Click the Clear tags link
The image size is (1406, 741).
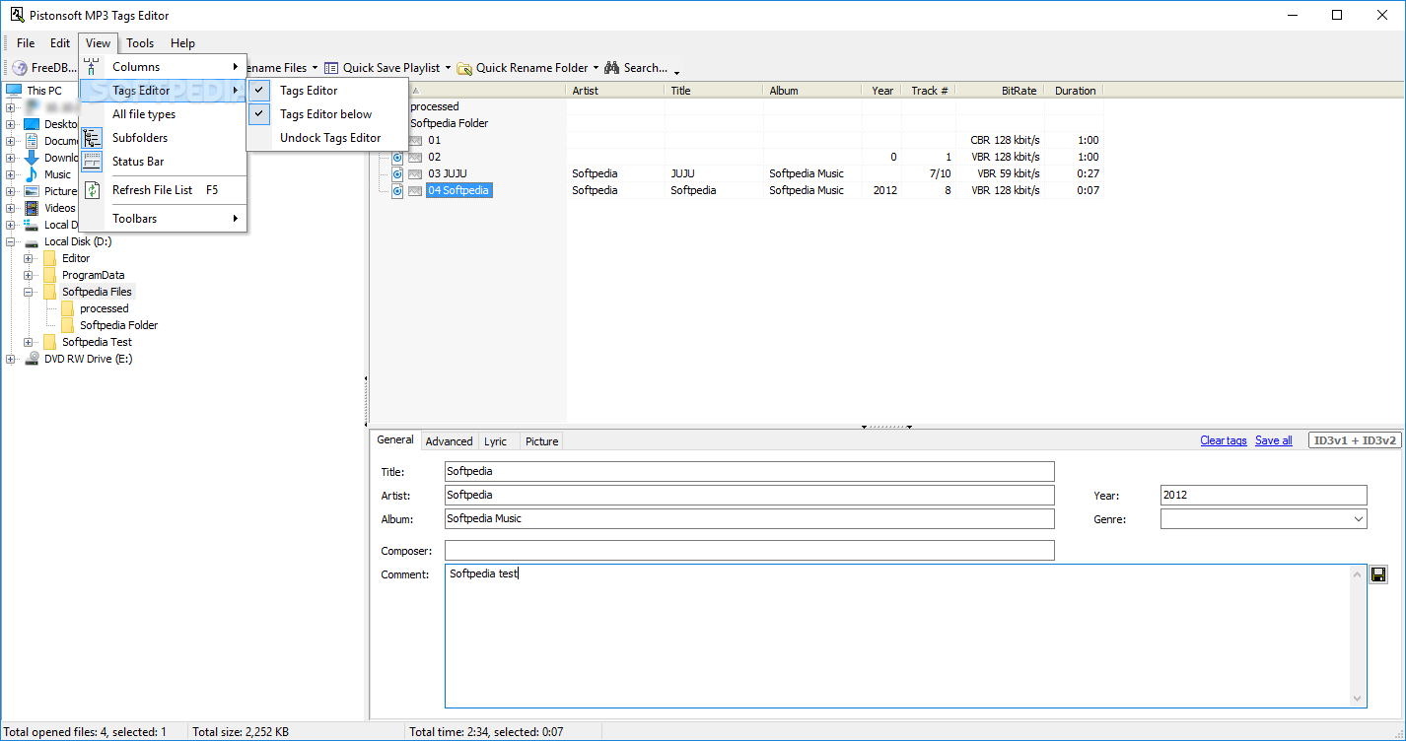point(1224,440)
